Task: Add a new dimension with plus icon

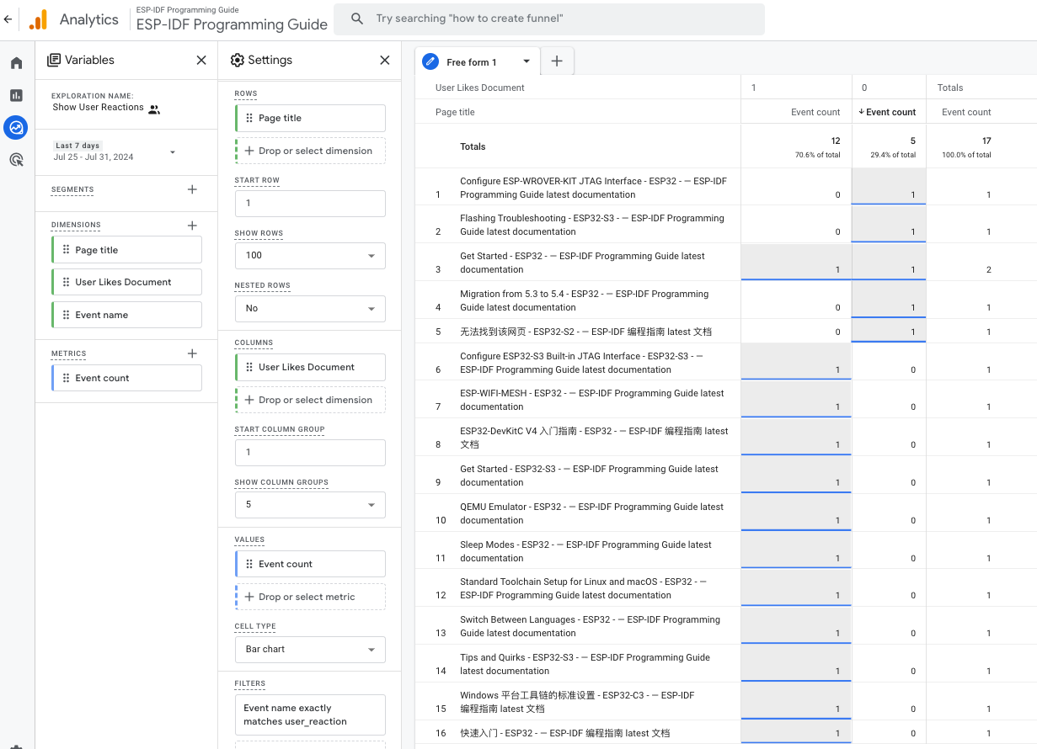Action: 192,225
